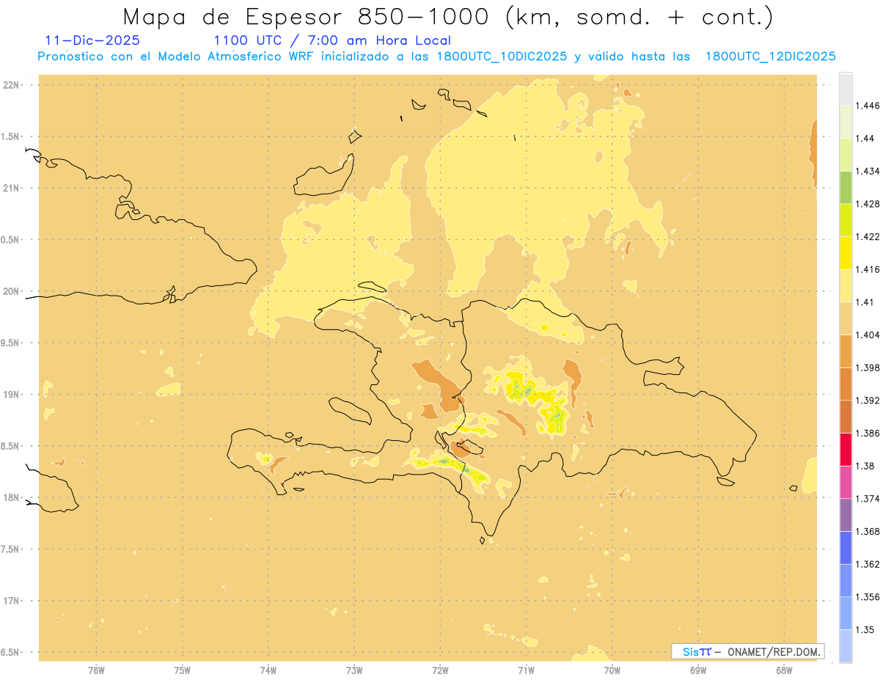The height and width of the screenshot is (680, 880).
Task: Click the 76W longitude axis label
Action: point(96,670)
